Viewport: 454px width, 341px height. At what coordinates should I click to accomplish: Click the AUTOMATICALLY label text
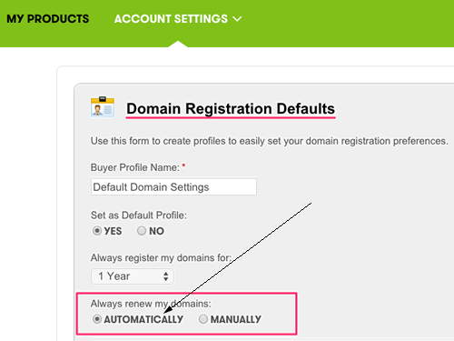coord(143,319)
